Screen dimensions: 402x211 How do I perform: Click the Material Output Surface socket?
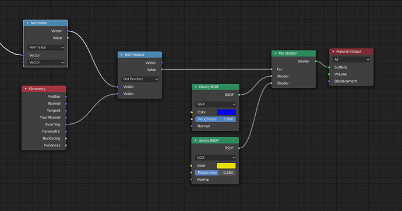[x=329, y=67]
